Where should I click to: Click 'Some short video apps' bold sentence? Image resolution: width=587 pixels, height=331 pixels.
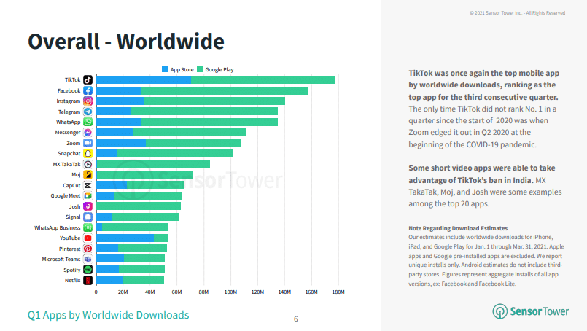(482, 174)
